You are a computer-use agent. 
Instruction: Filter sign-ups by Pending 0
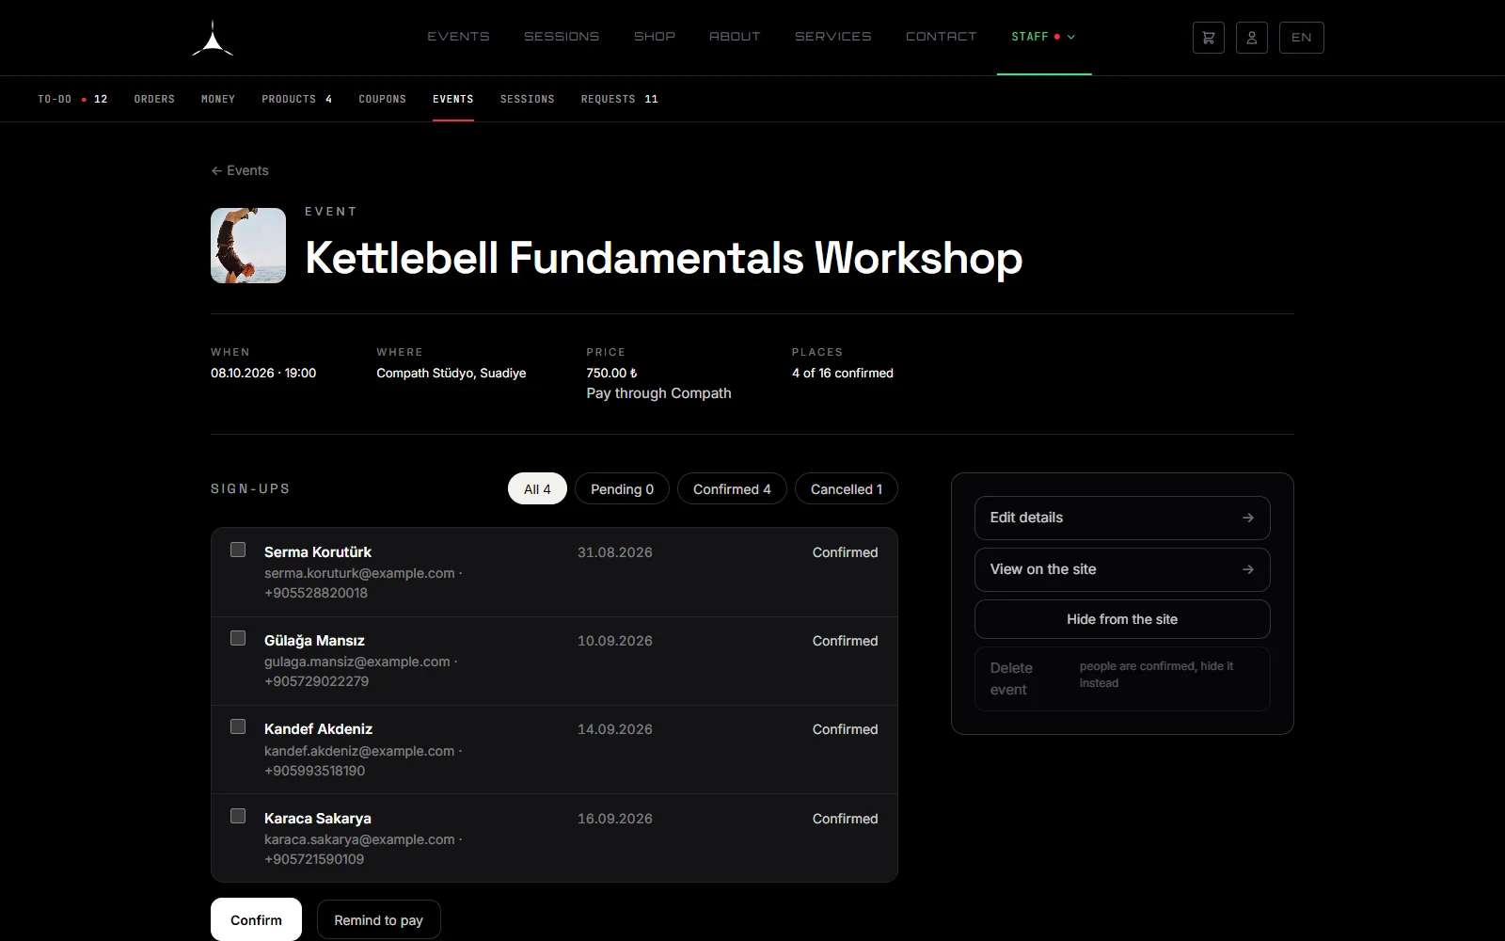click(x=622, y=488)
